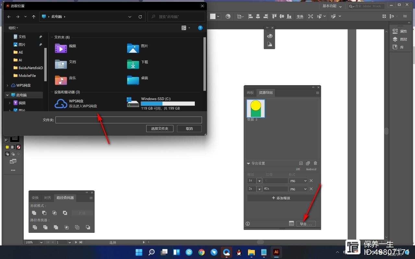Collapse the 此电脑 tree node
415x259 pixels.
click(x=7, y=95)
